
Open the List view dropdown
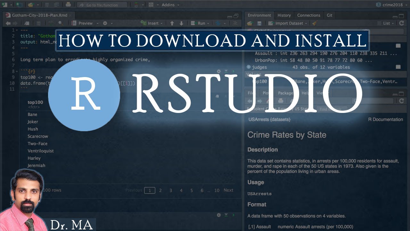click(x=386, y=23)
